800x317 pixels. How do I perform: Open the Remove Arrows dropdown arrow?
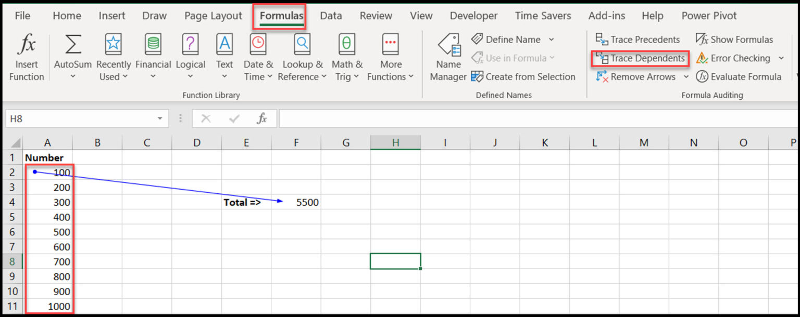[685, 76]
